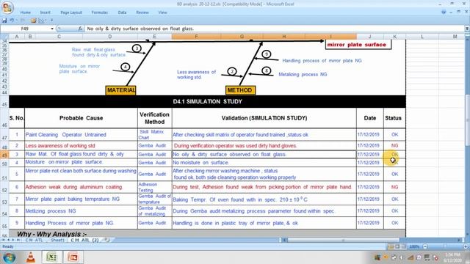Click the 100% zoom level button
Screen dimensions: 470x264
point(414,246)
